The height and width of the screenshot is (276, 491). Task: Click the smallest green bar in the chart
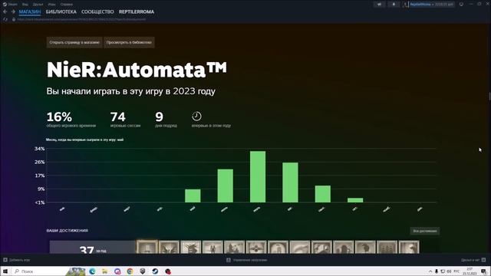(355, 200)
